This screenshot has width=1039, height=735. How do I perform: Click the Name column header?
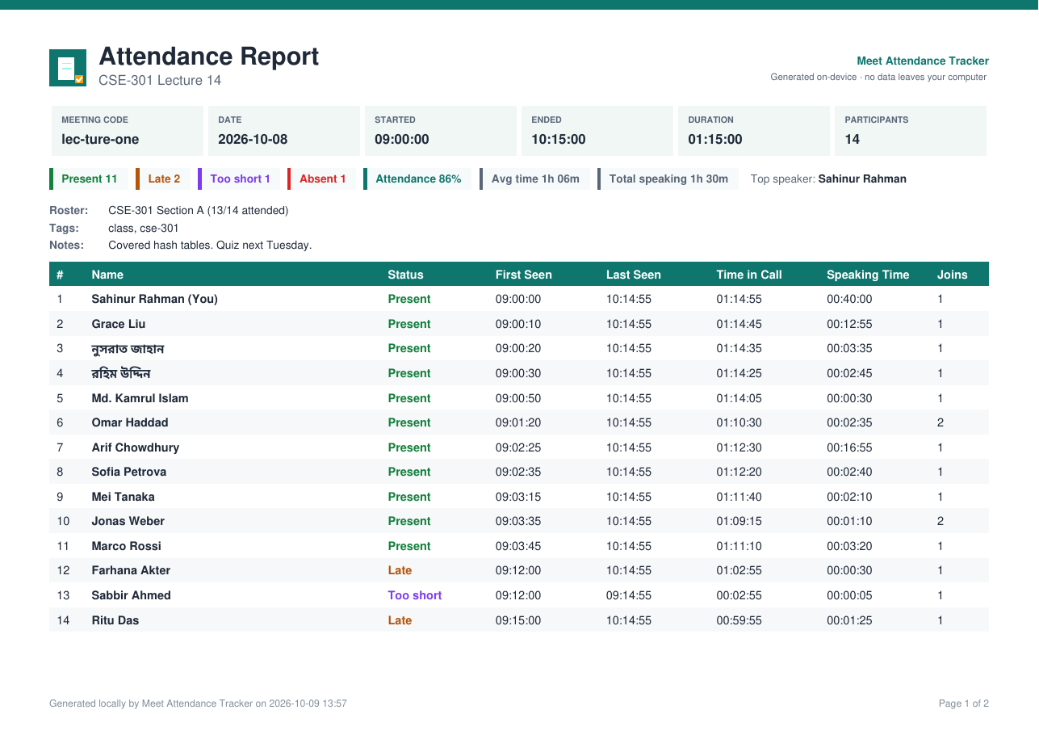tap(107, 275)
